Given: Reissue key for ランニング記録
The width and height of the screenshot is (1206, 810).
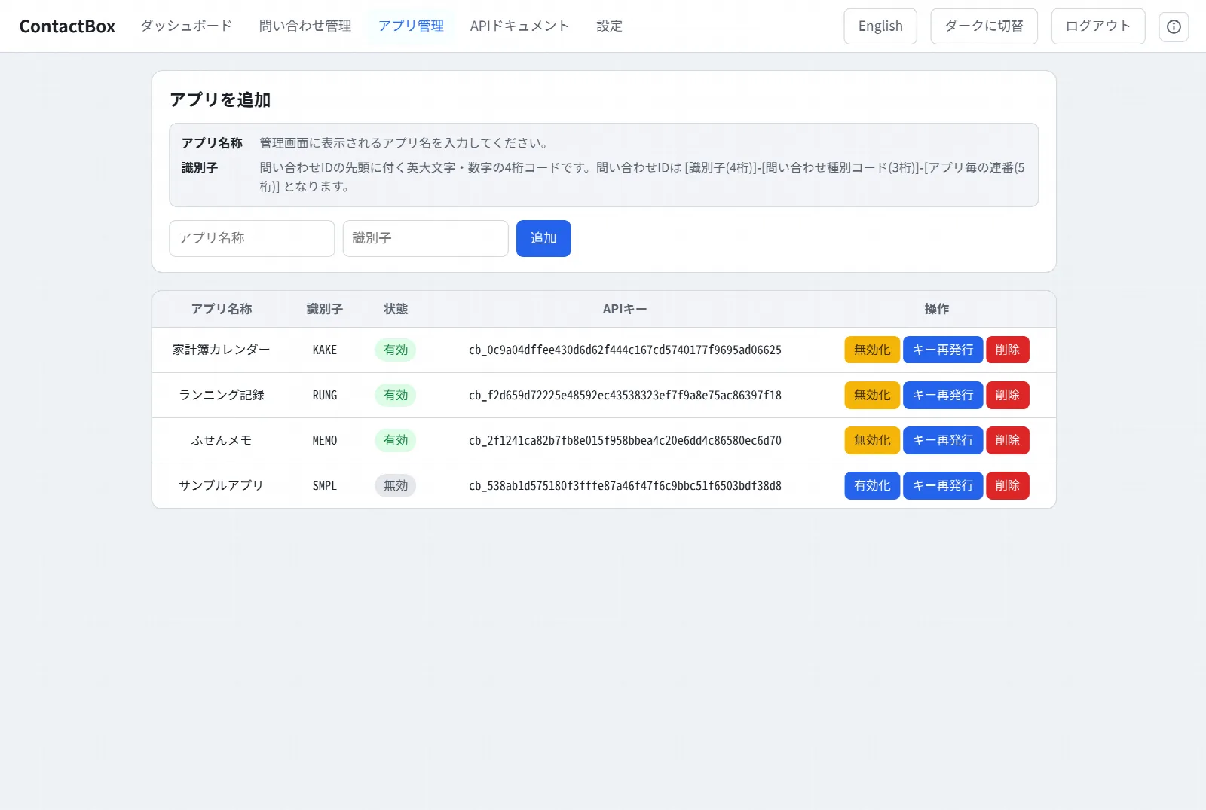Looking at the screenshot, I should coord(943,395).
